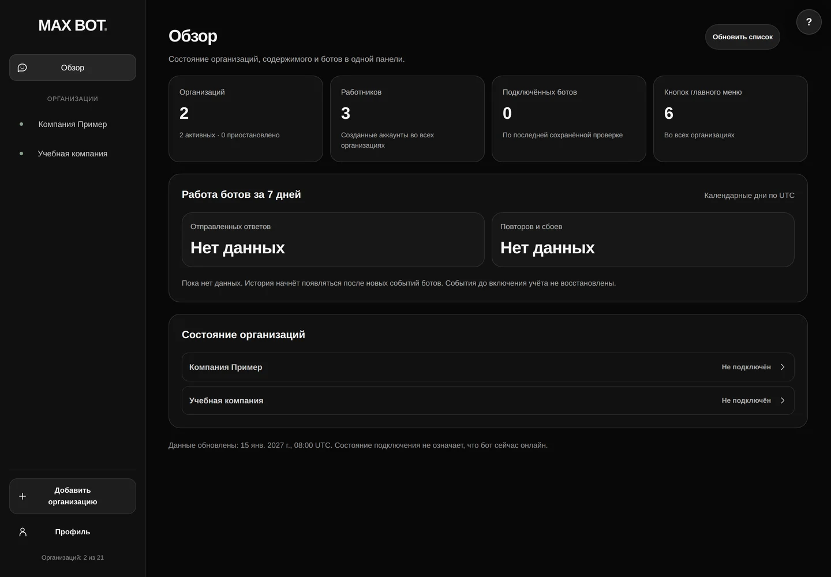The width and height of the screenshot is (831, 577).
Task: Open the Профиль menu item
Action: point(73,532)
